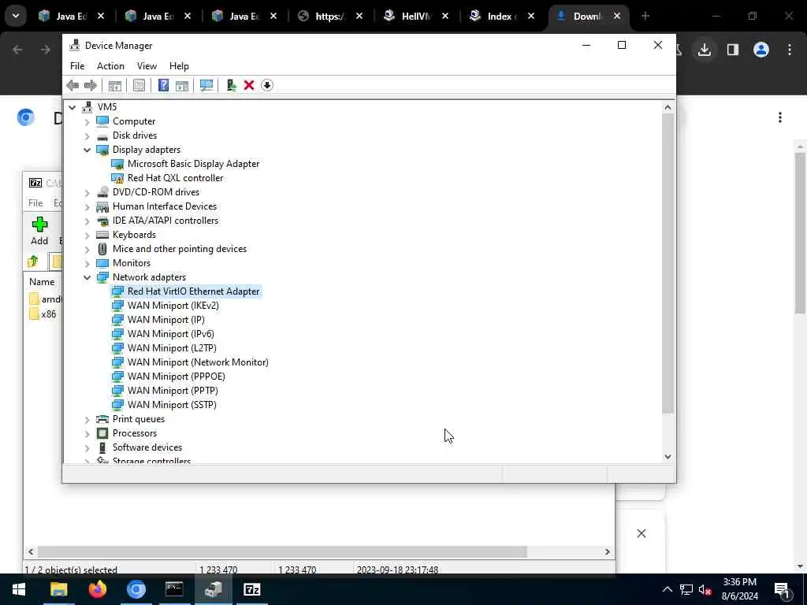Viewport: 807px width, 605px height.
Task: Open File Explorer from the taskbar
Action: (x=58, y=589)
